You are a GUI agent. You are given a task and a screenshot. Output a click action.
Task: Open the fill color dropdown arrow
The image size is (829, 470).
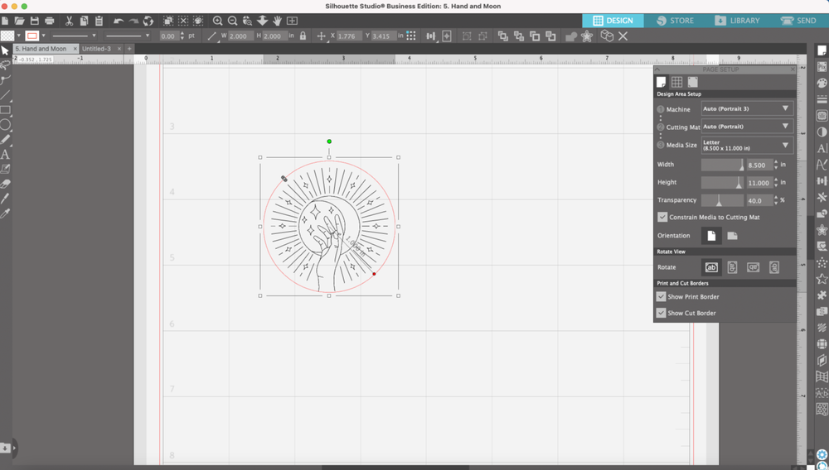(x=19, y=36)
